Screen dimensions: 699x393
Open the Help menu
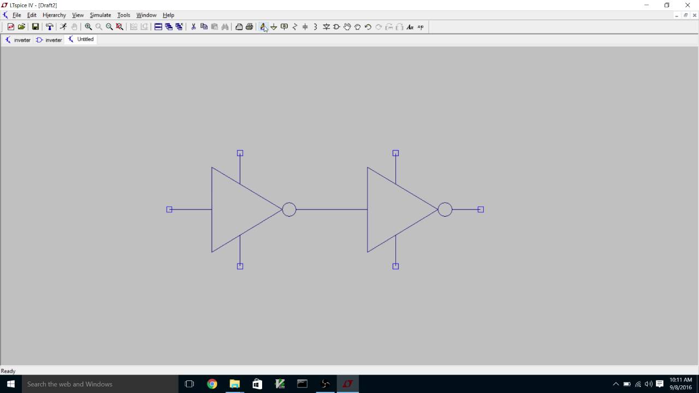pyautogui.click(x=168, y=15)
